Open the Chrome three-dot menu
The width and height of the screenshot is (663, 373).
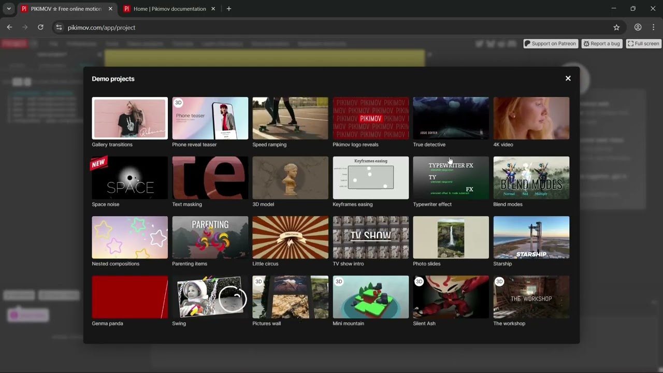653,27
